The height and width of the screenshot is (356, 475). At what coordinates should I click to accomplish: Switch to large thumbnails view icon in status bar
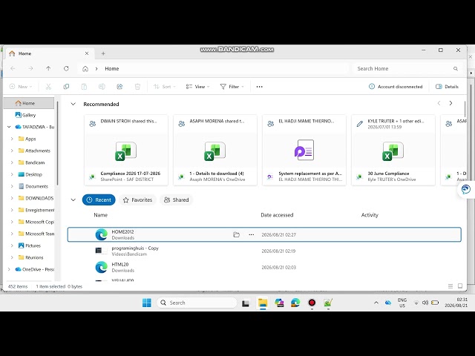coord(460,286)
